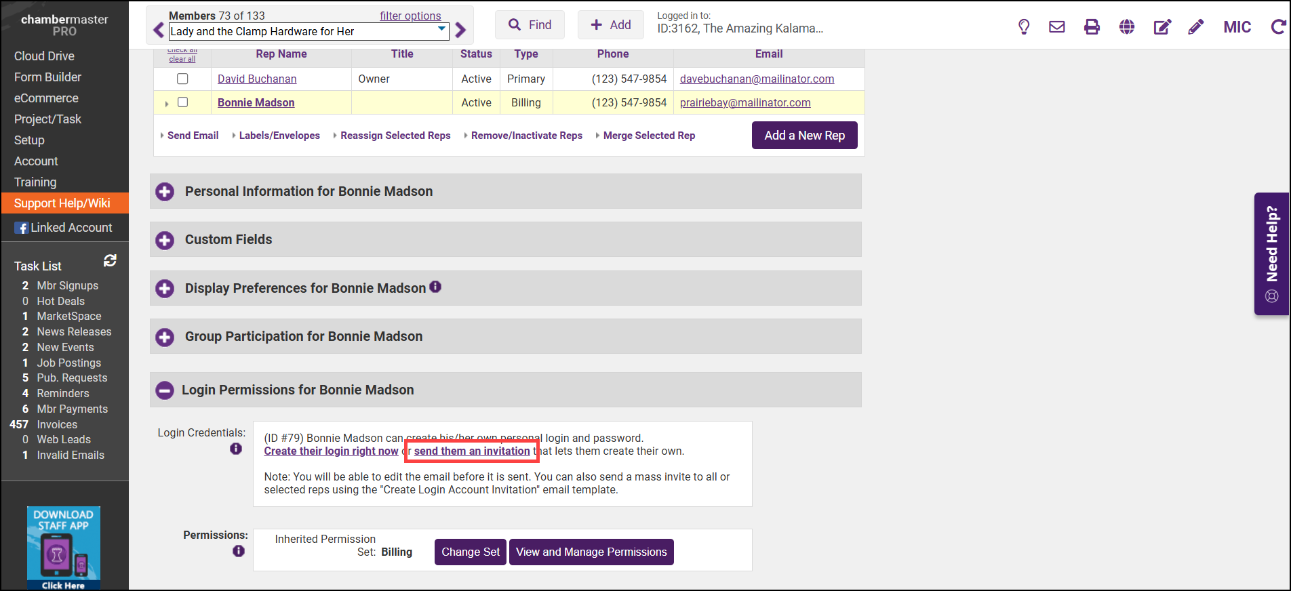Open the envelope mail icon
This screenshot has width=1291, height=591.
[1056, 27]
